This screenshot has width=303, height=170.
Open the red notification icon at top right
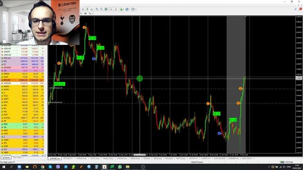coord(301,9)
